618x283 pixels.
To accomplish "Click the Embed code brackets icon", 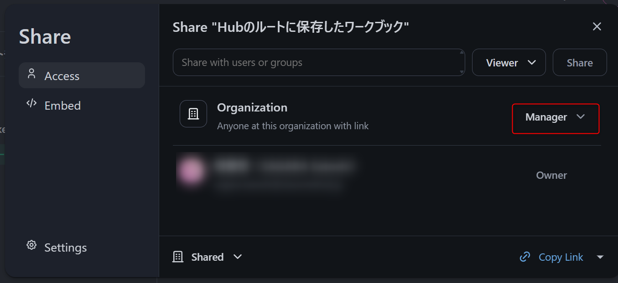I will [x=31, y=103].
